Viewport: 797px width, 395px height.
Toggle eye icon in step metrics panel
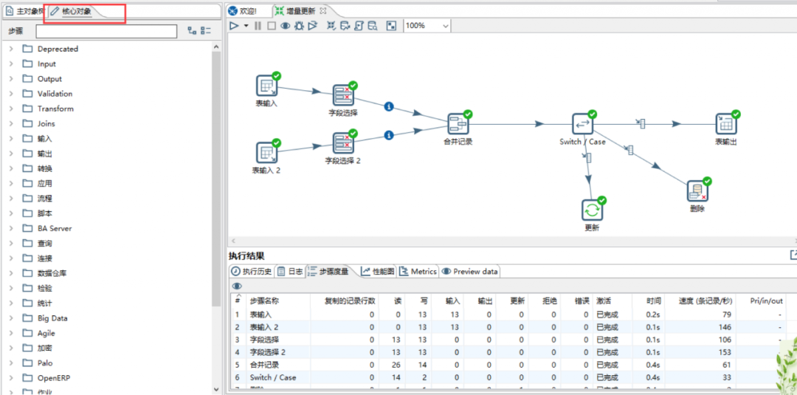237,286
